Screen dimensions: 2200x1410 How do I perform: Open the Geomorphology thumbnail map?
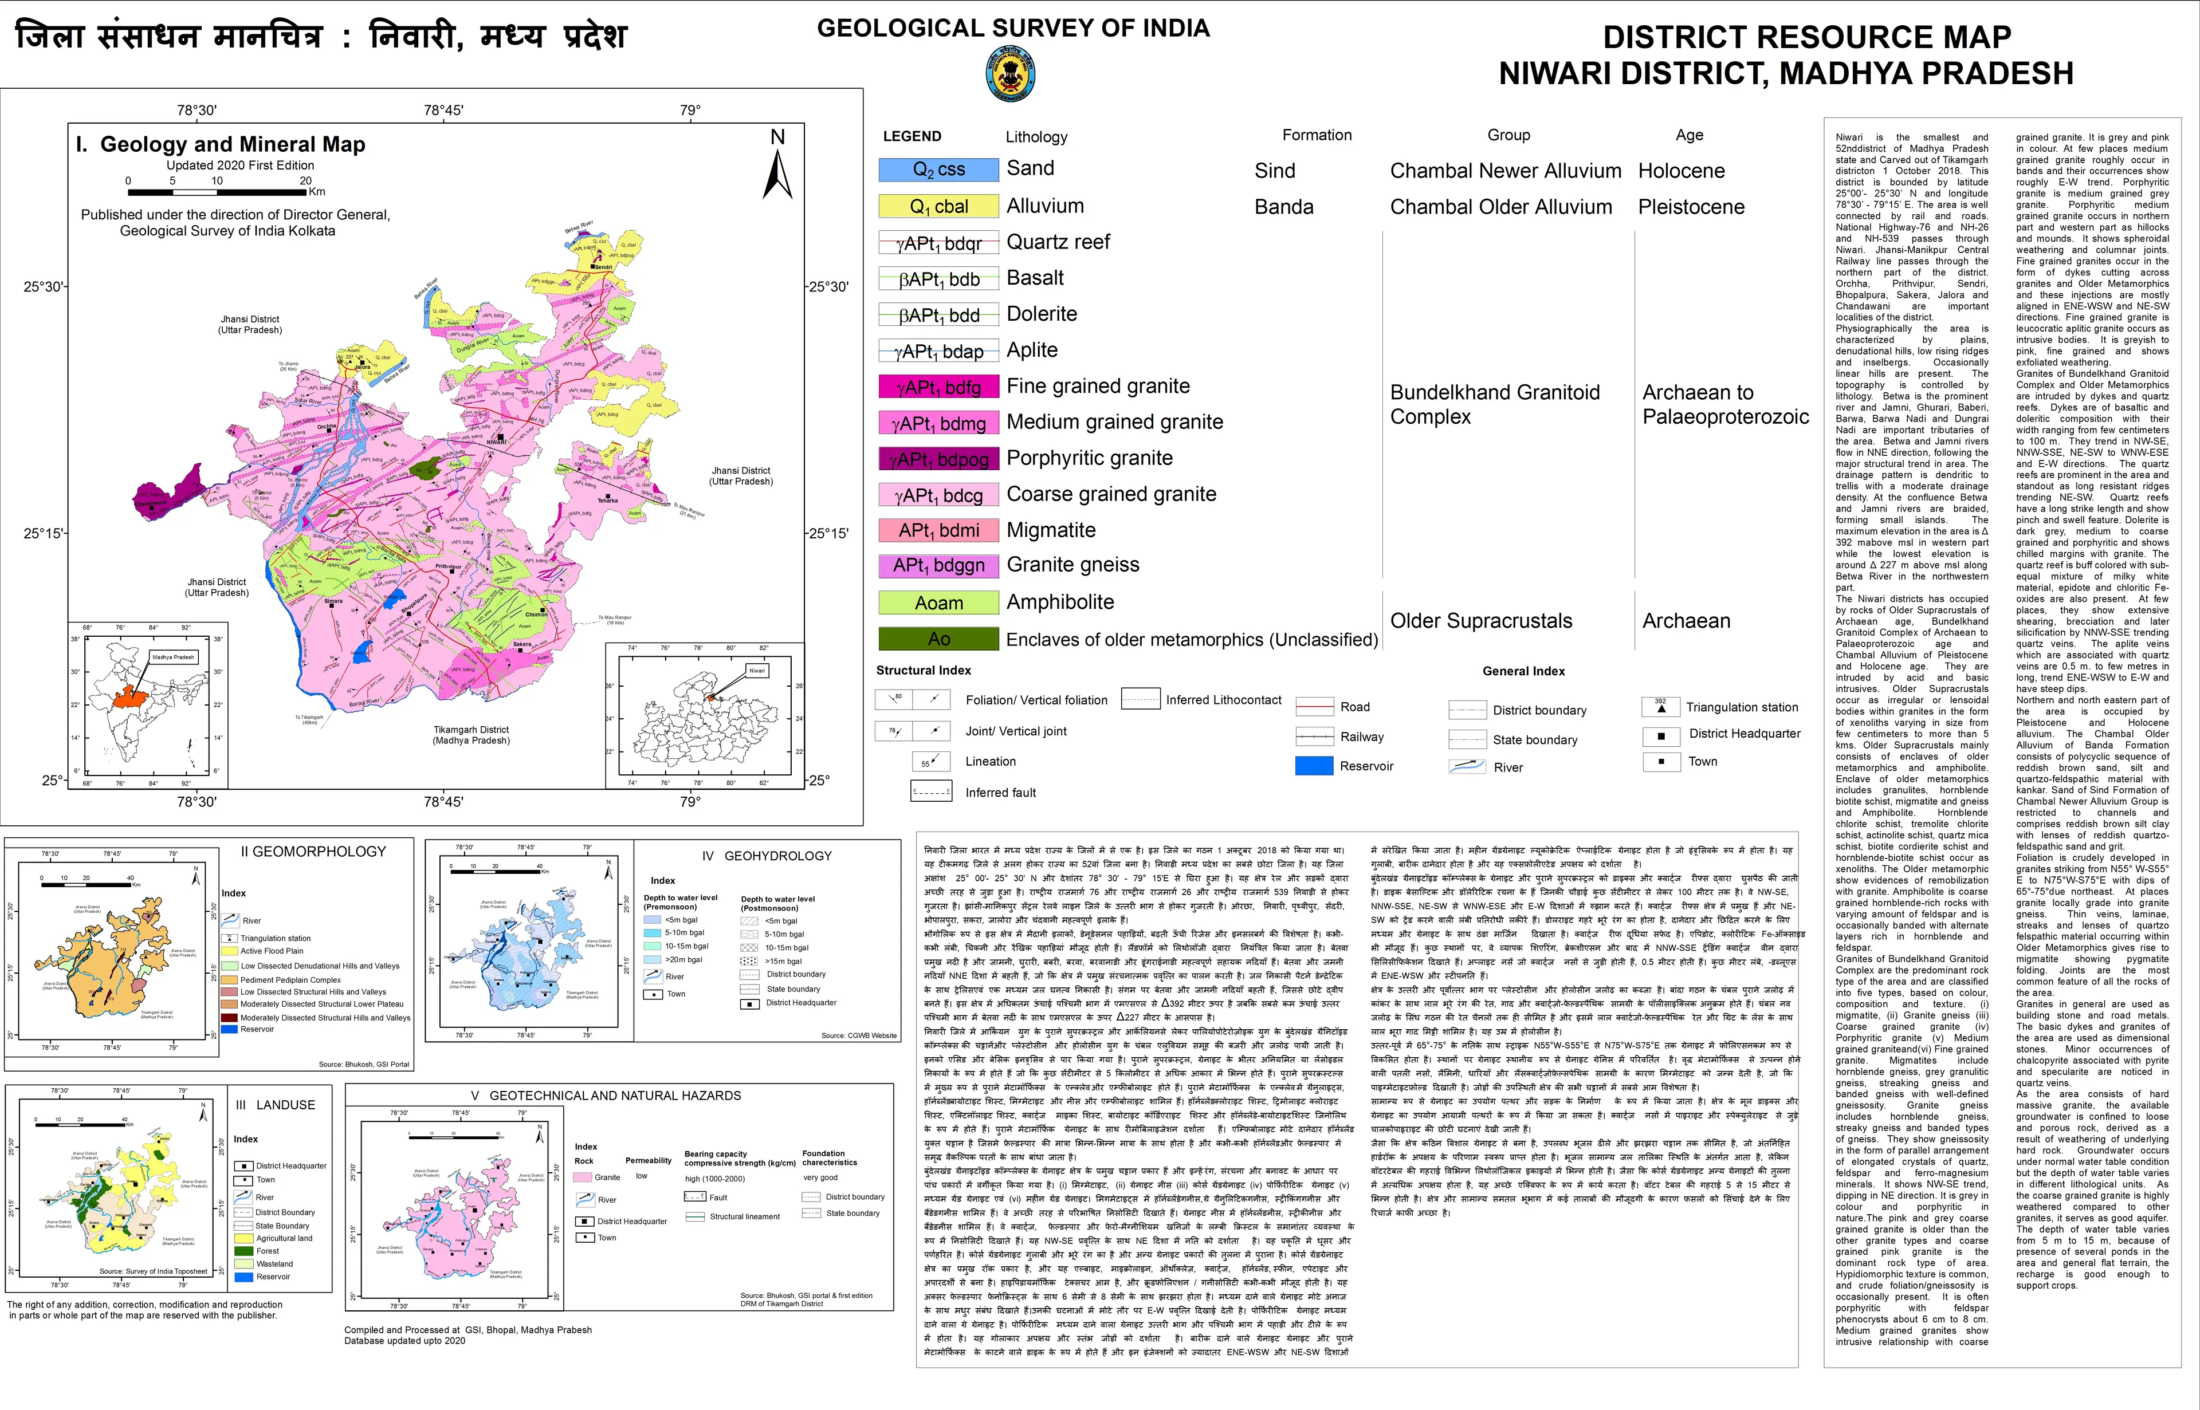click(x=112, y=951)
